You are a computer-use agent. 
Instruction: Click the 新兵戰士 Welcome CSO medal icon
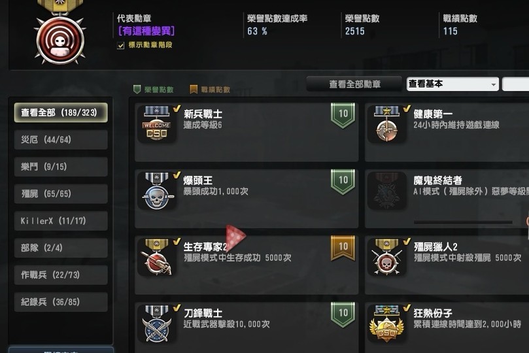(157, 124)
